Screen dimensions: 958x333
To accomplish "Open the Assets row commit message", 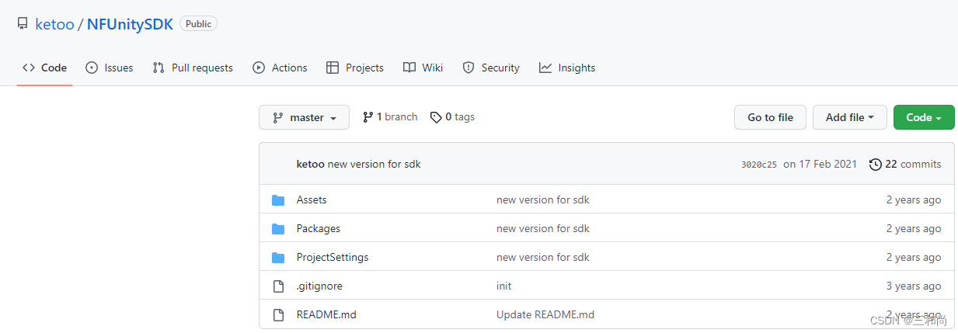I will click(x=543, y=199).
